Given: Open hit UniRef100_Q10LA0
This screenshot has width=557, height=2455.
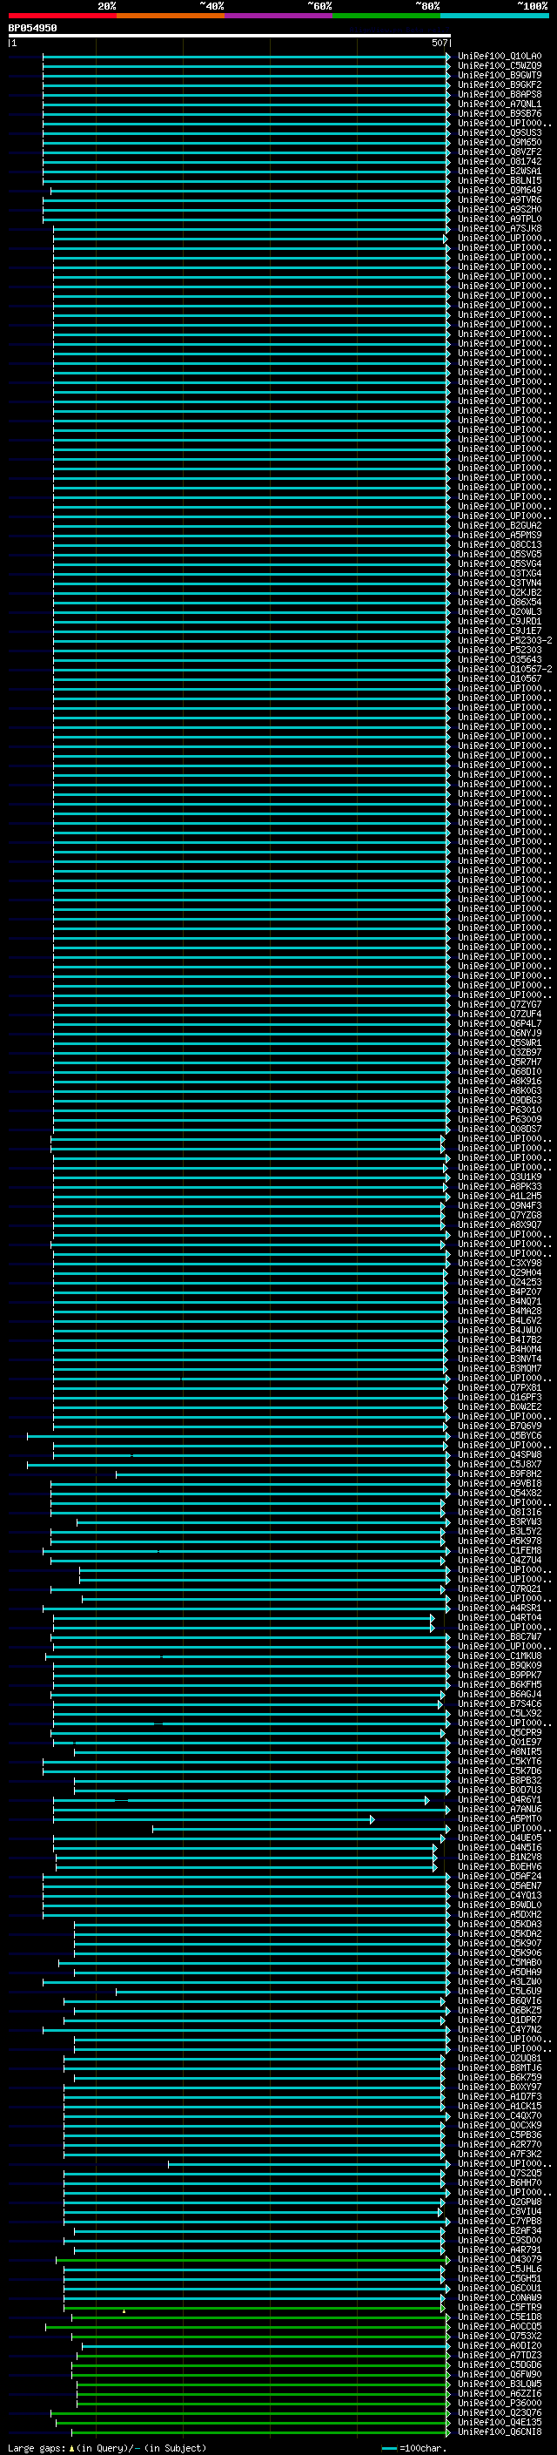Looking at the screenshot, I should [x=499, y=57].
